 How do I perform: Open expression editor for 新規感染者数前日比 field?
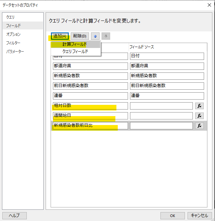(x=199, y=126)
